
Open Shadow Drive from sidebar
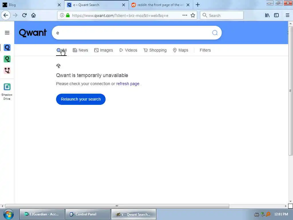point(7,92)
